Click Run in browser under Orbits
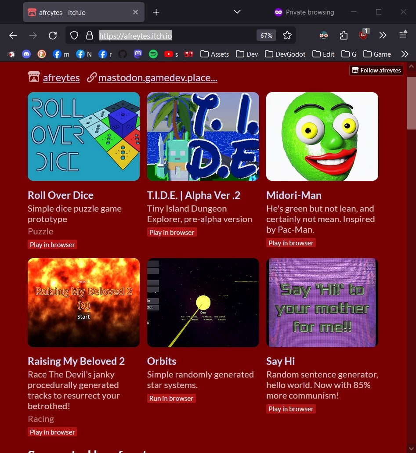 click(171, 399)
